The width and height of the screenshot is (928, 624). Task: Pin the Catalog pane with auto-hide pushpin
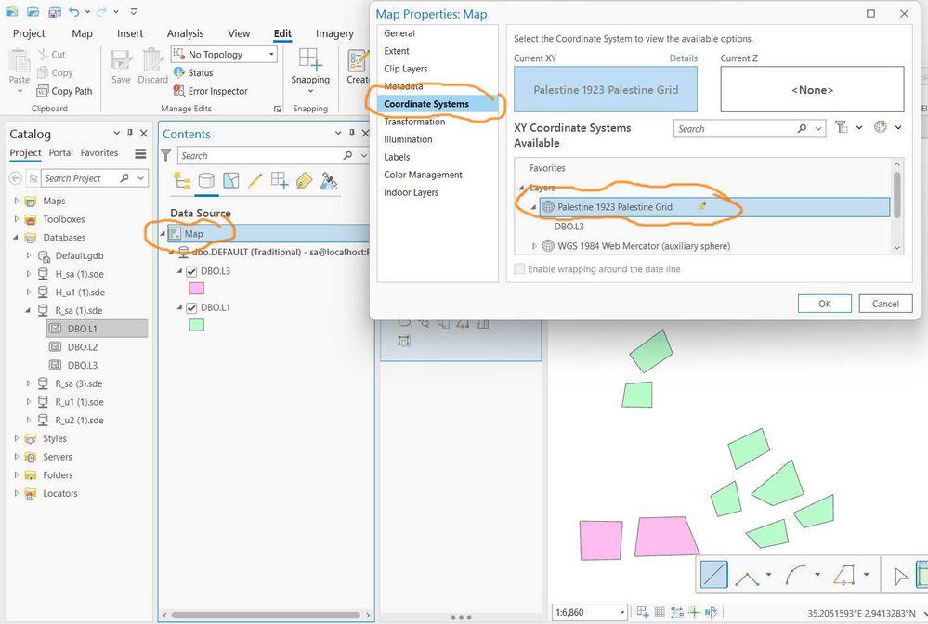[130, 133]
